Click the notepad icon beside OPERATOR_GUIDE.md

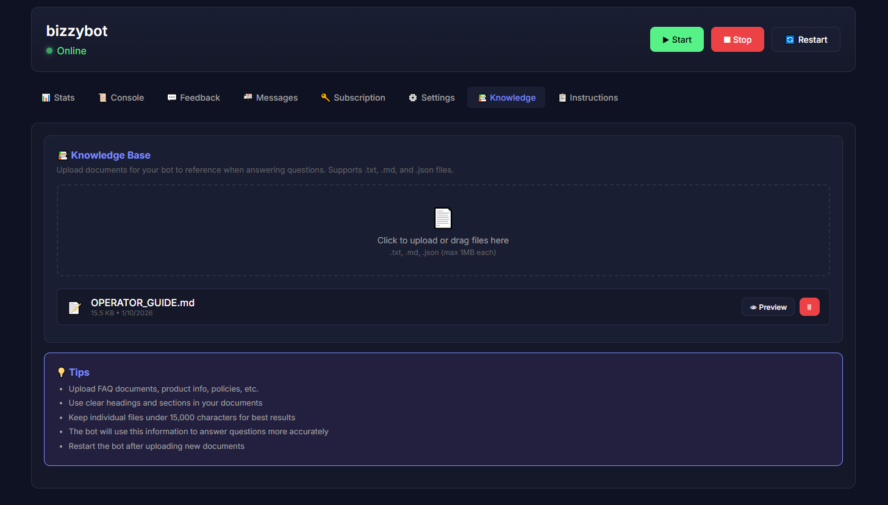74,307
